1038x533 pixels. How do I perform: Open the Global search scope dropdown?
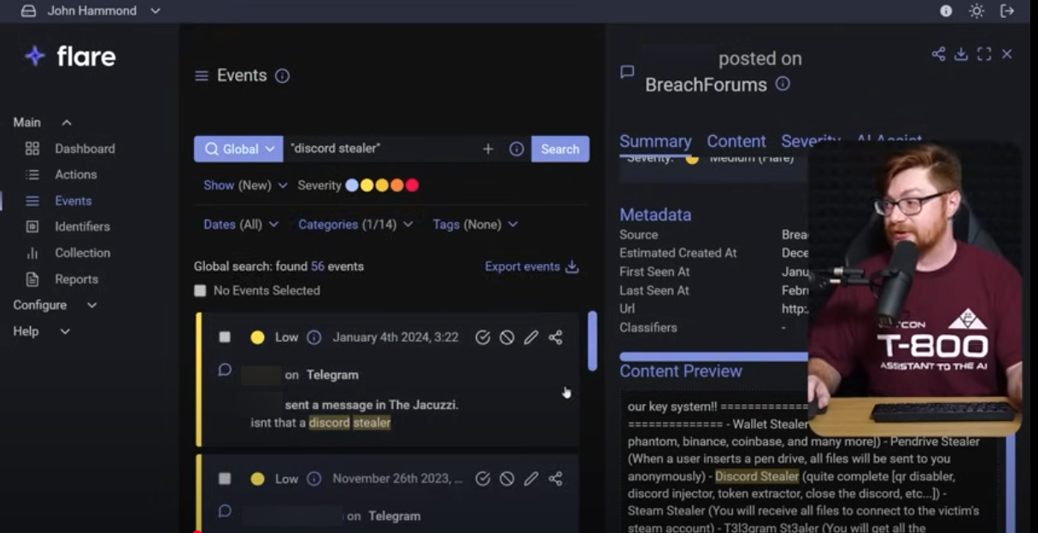(x=238, y=149)
